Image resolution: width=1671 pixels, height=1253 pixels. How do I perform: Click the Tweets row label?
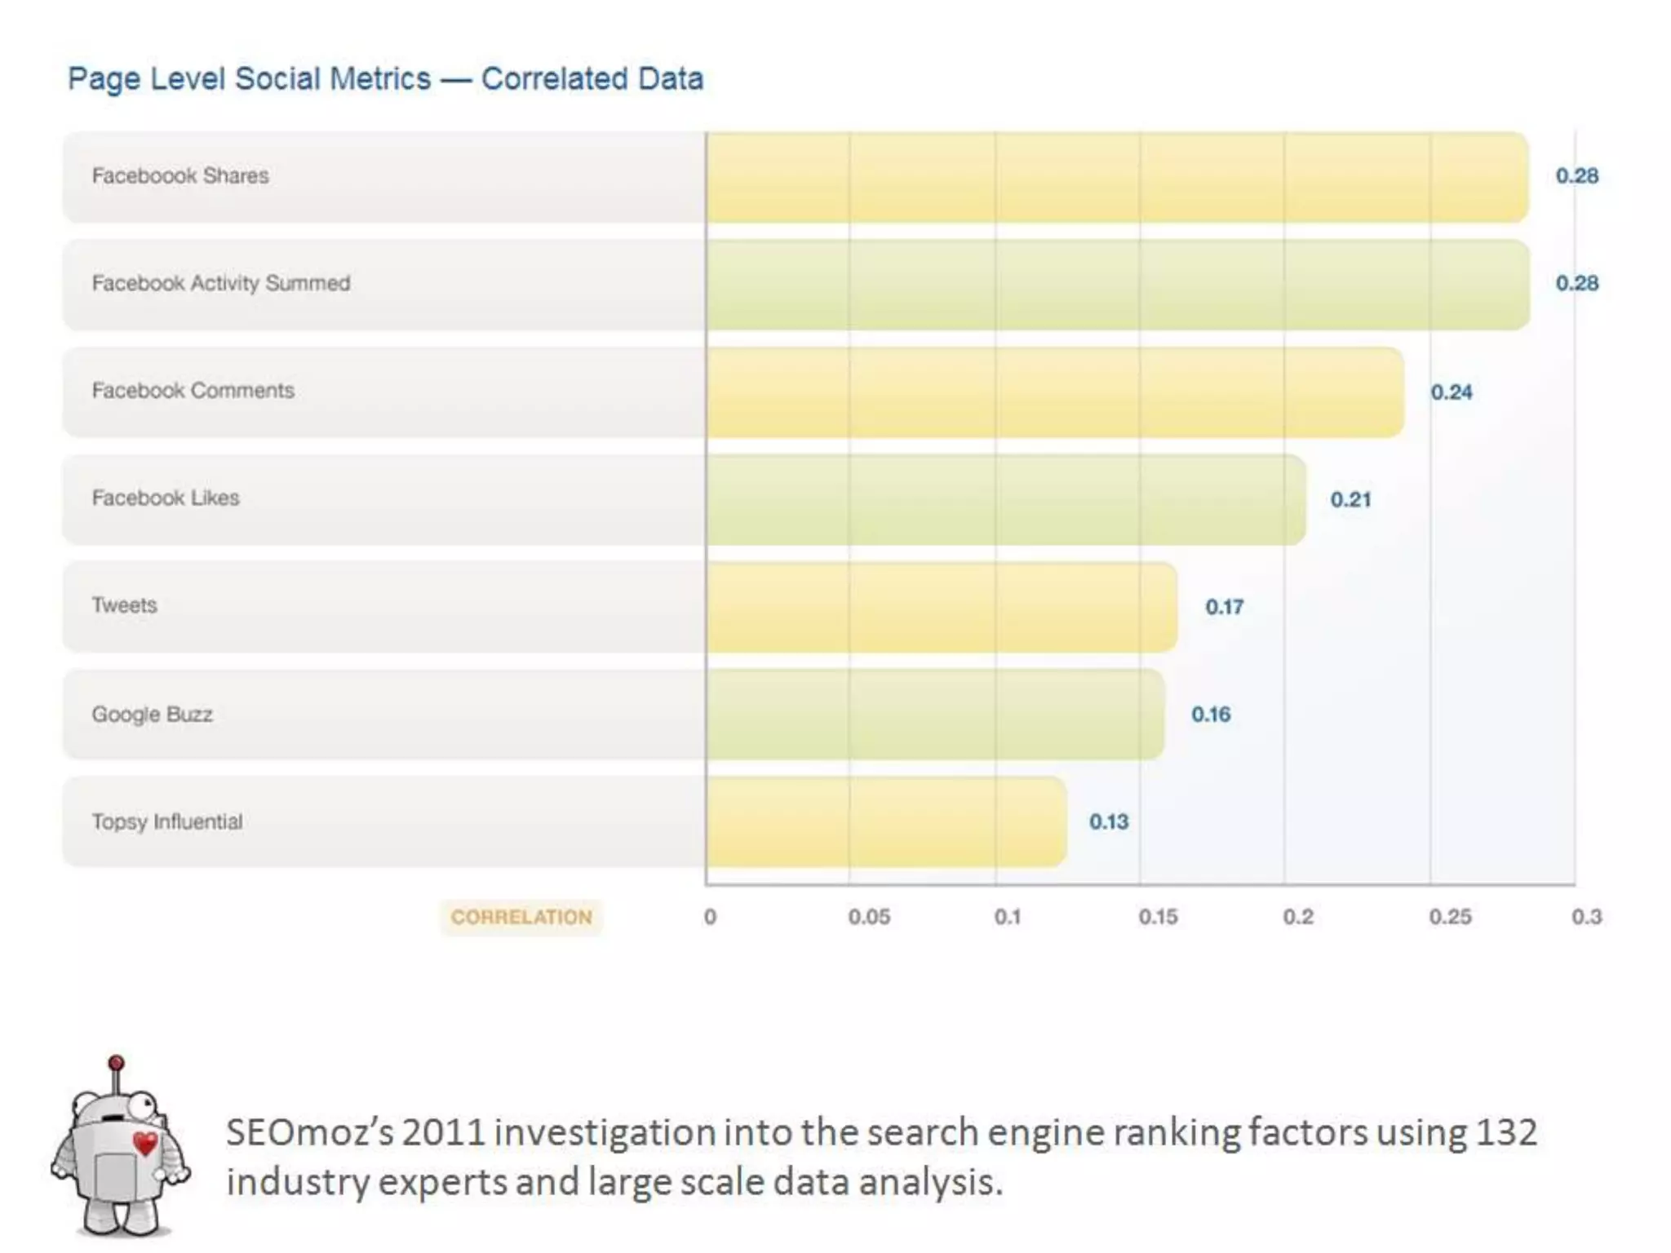coord(124,605)
